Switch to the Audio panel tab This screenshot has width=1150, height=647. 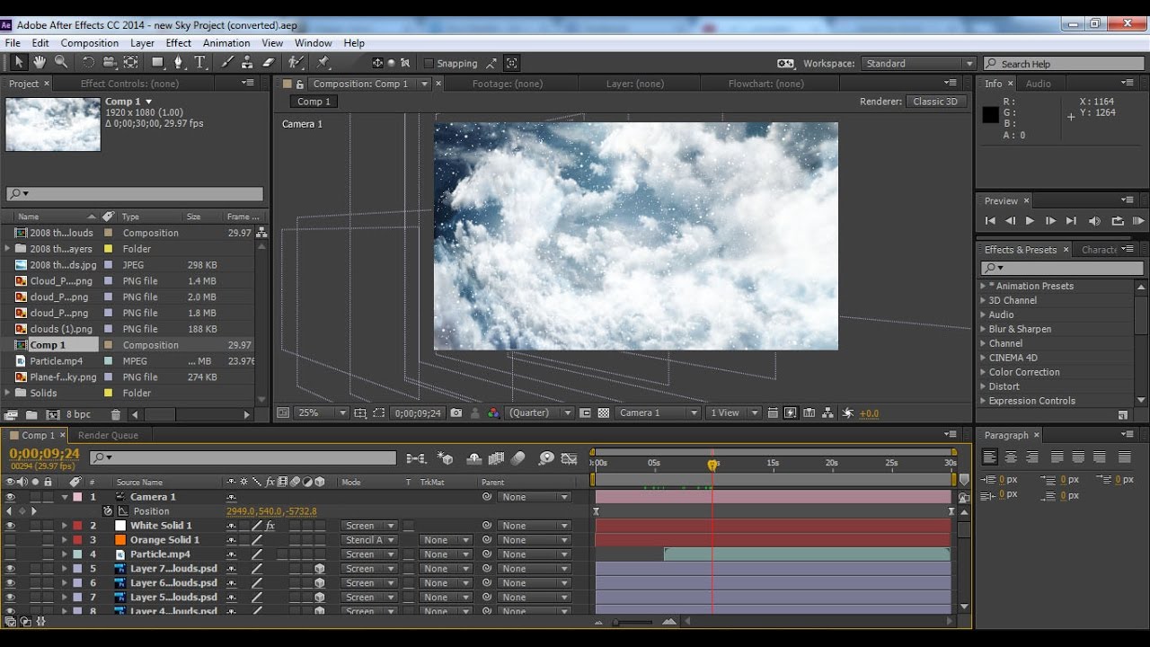pyautogui.click(x=1039, y=84)
